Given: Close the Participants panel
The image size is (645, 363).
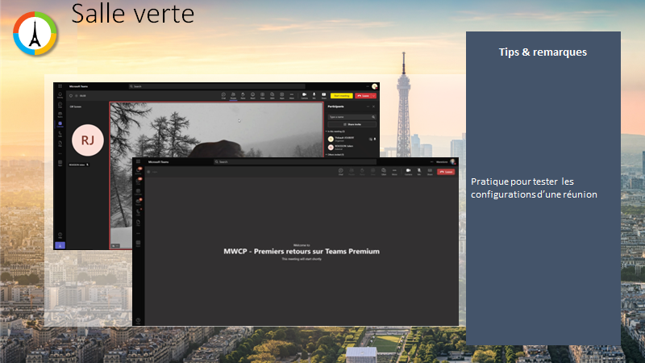Looking at the screenshot, I should coord(373,106).
